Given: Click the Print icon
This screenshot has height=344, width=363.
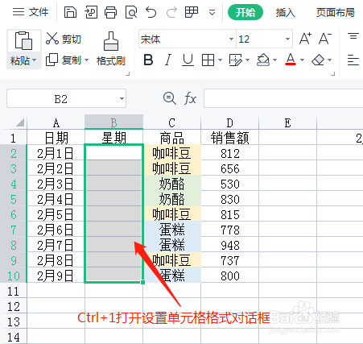Looking at the screenshot, I should point(110,12).
